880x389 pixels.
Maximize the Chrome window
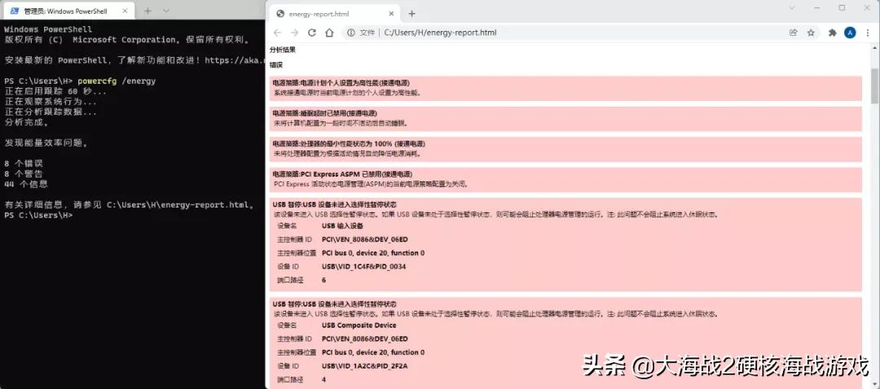click(x=842, y=8)
